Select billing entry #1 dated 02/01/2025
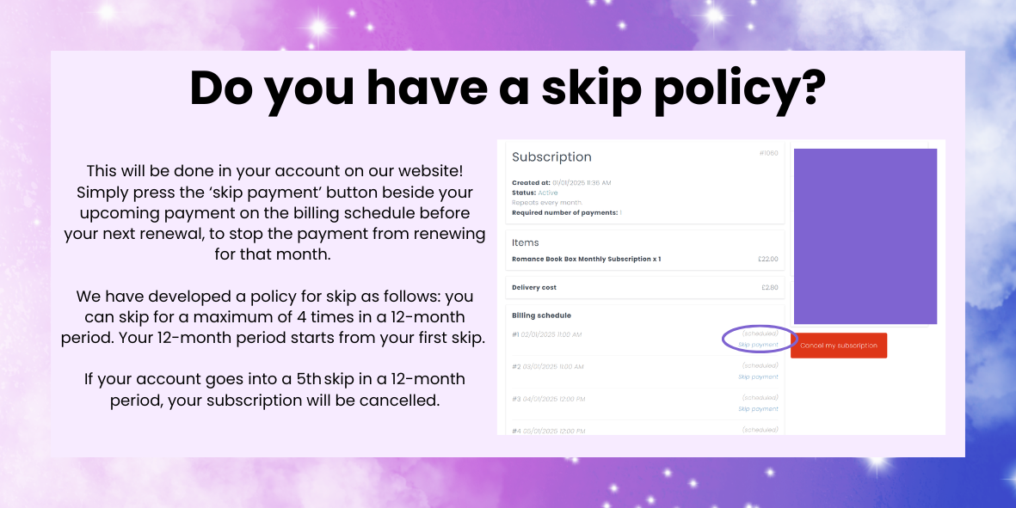The width and height of the screenshot is (1016, 508). pos(547,334)
